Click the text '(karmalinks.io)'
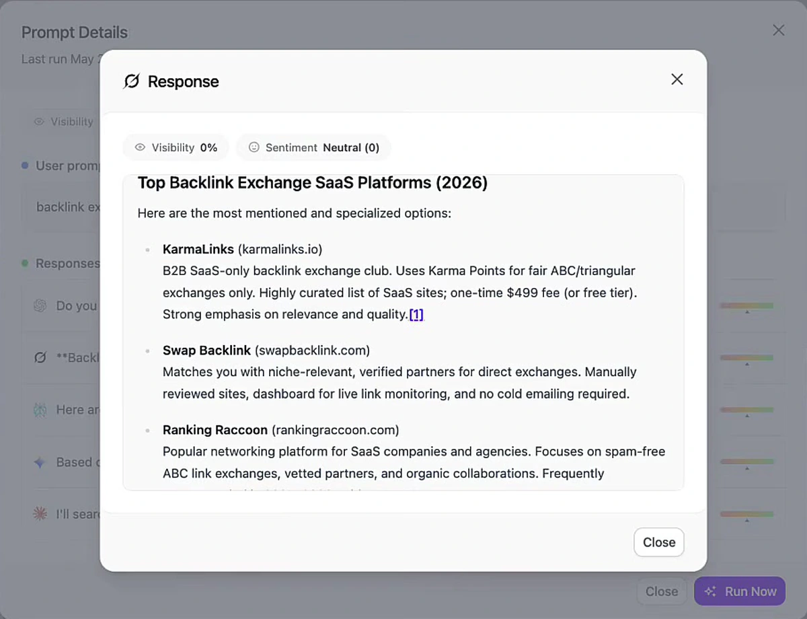The height and width of the screenshot is (619, 807). (280, 249)
